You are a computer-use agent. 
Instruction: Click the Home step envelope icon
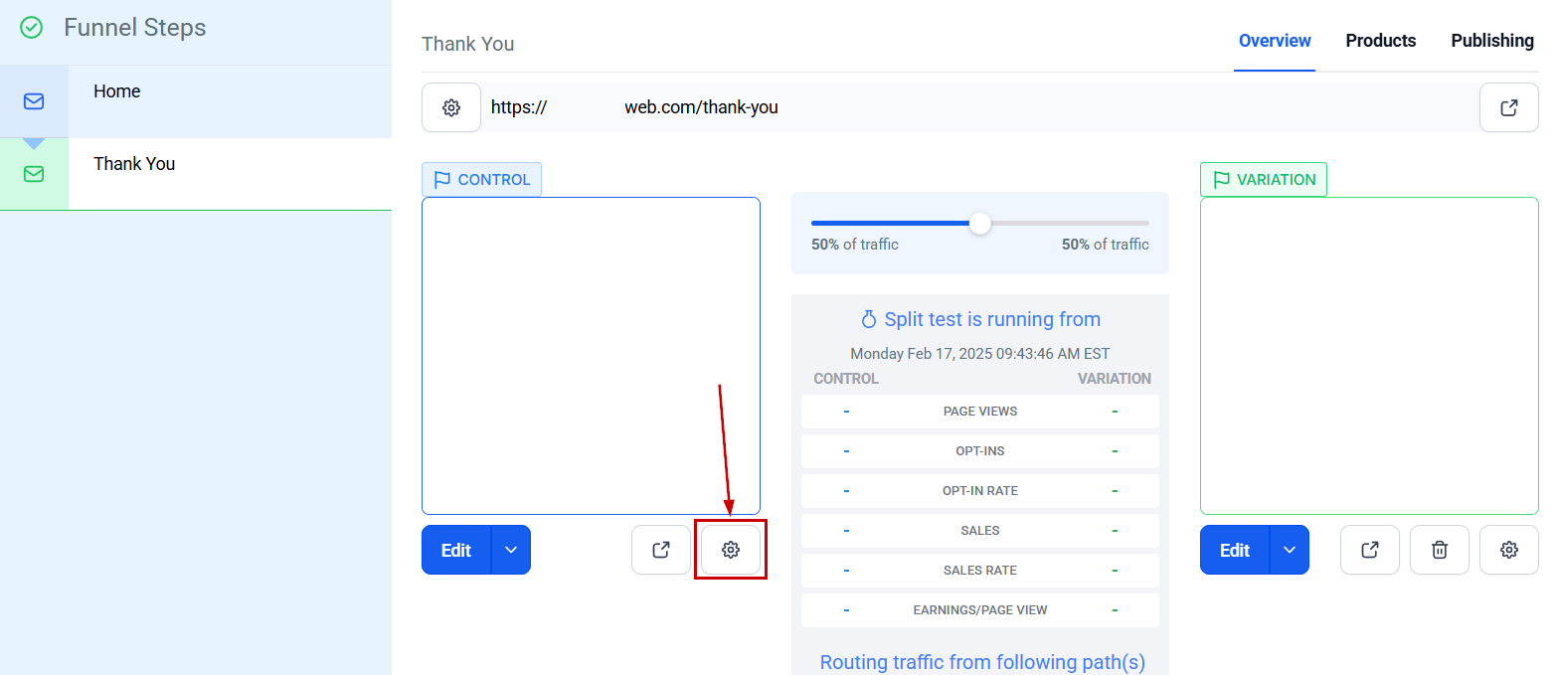[x=34, y=101]
